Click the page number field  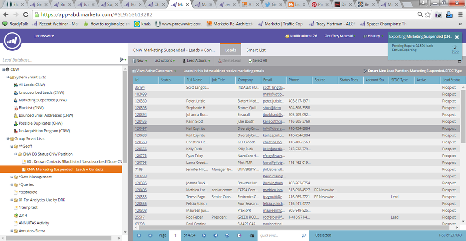(x=176, y=235)
